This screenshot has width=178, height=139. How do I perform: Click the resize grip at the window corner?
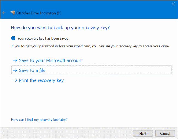click(x=177, y=138)
